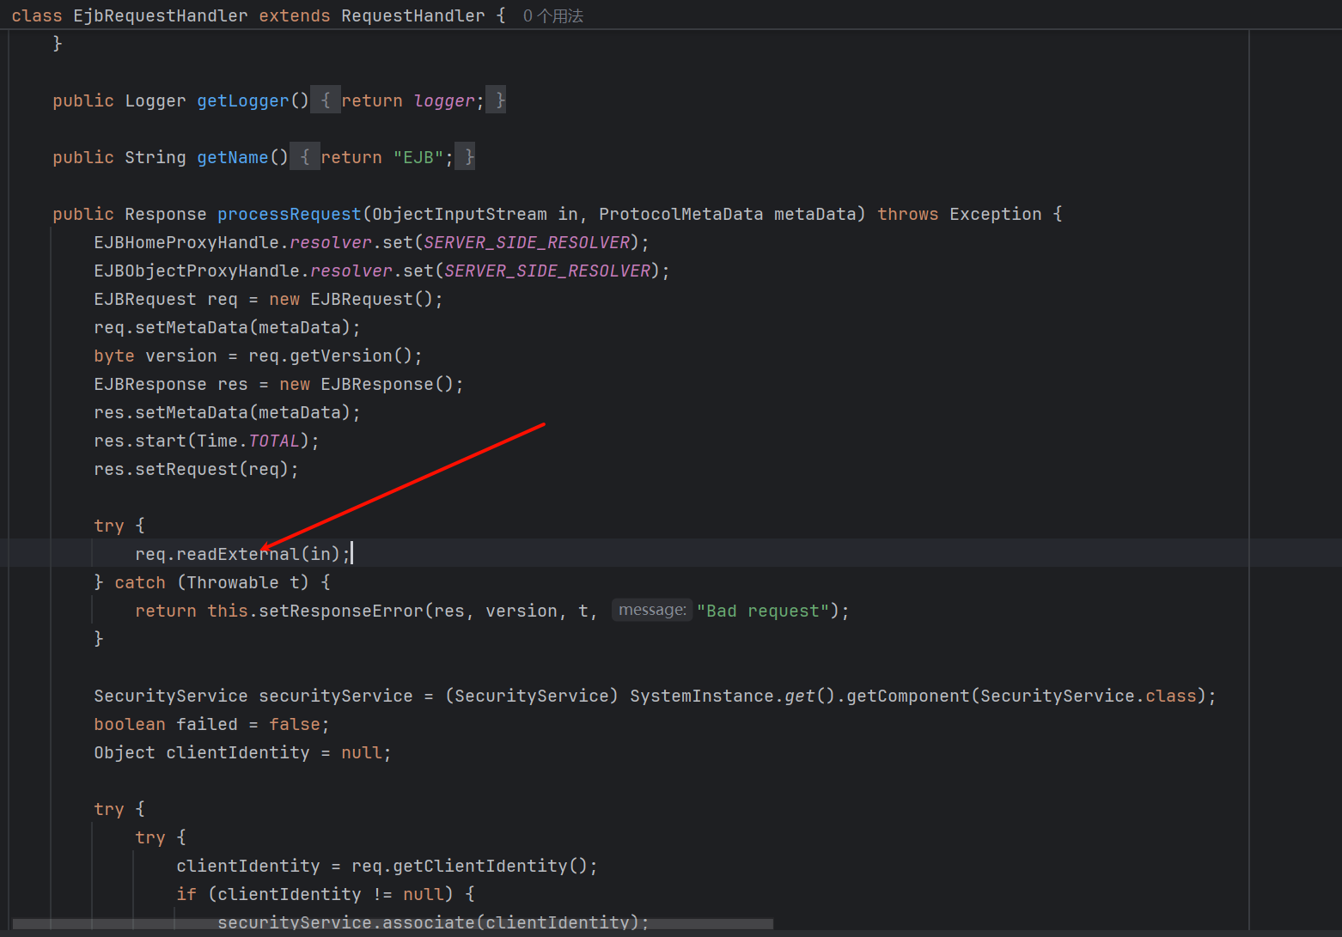Click the getComponent method call
Viewport: 1342px width, 937px height.
click(x=907, y=696)
